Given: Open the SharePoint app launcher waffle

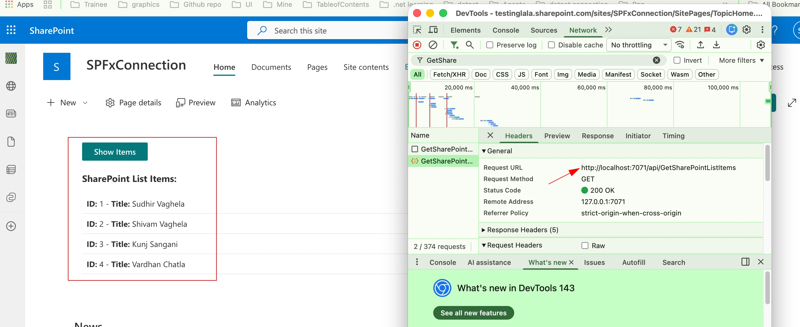Looking at the screenshot, I should click(11, 30).
